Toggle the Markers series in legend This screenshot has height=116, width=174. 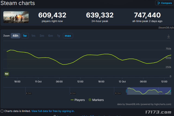coord(96,100)
